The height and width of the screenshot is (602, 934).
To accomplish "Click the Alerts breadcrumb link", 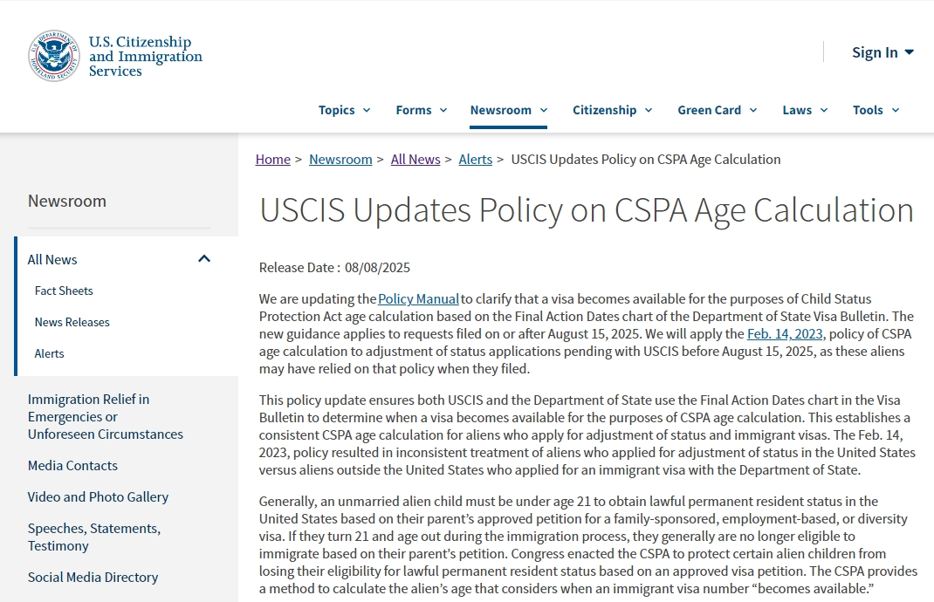I will click(475, 160).
